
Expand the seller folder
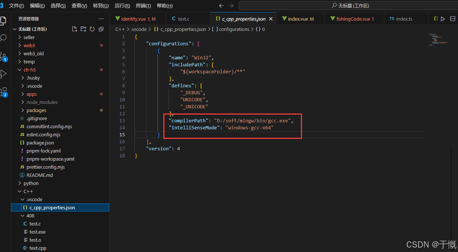click(x=29, y=37)
